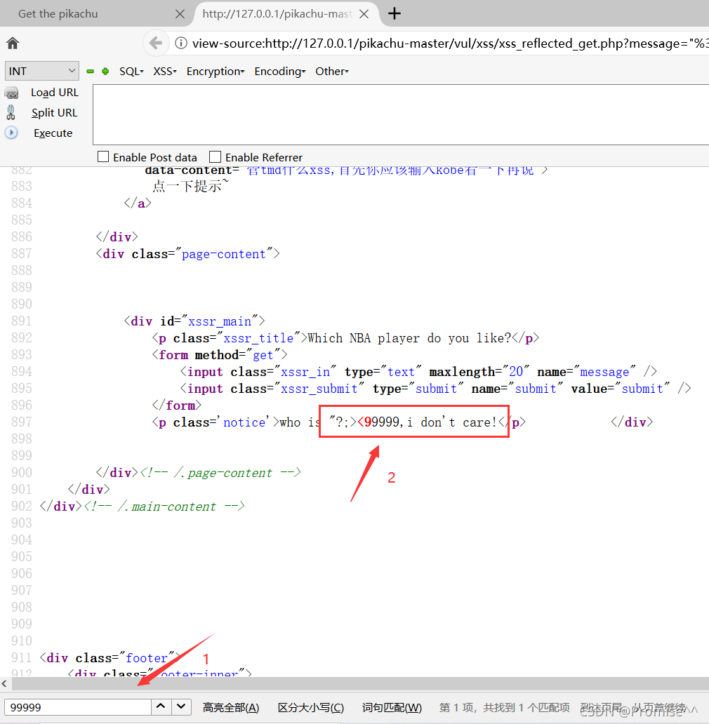Click the /.page-content comment on line 900
709x724 pixels.
point(220,472)
